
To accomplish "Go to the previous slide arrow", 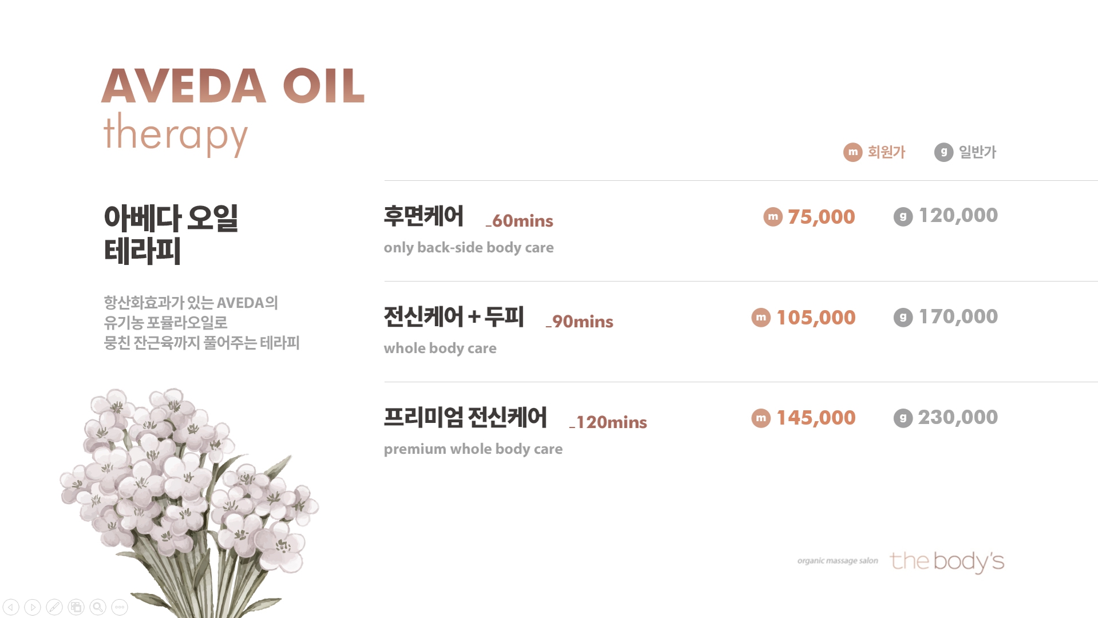I will click(11, 607).
